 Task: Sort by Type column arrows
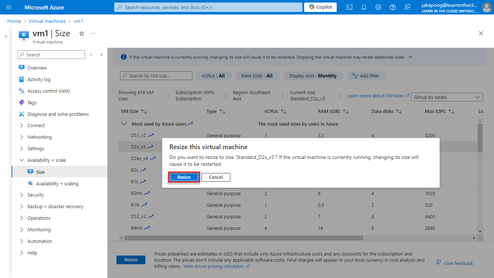click(x=222, y=111)
